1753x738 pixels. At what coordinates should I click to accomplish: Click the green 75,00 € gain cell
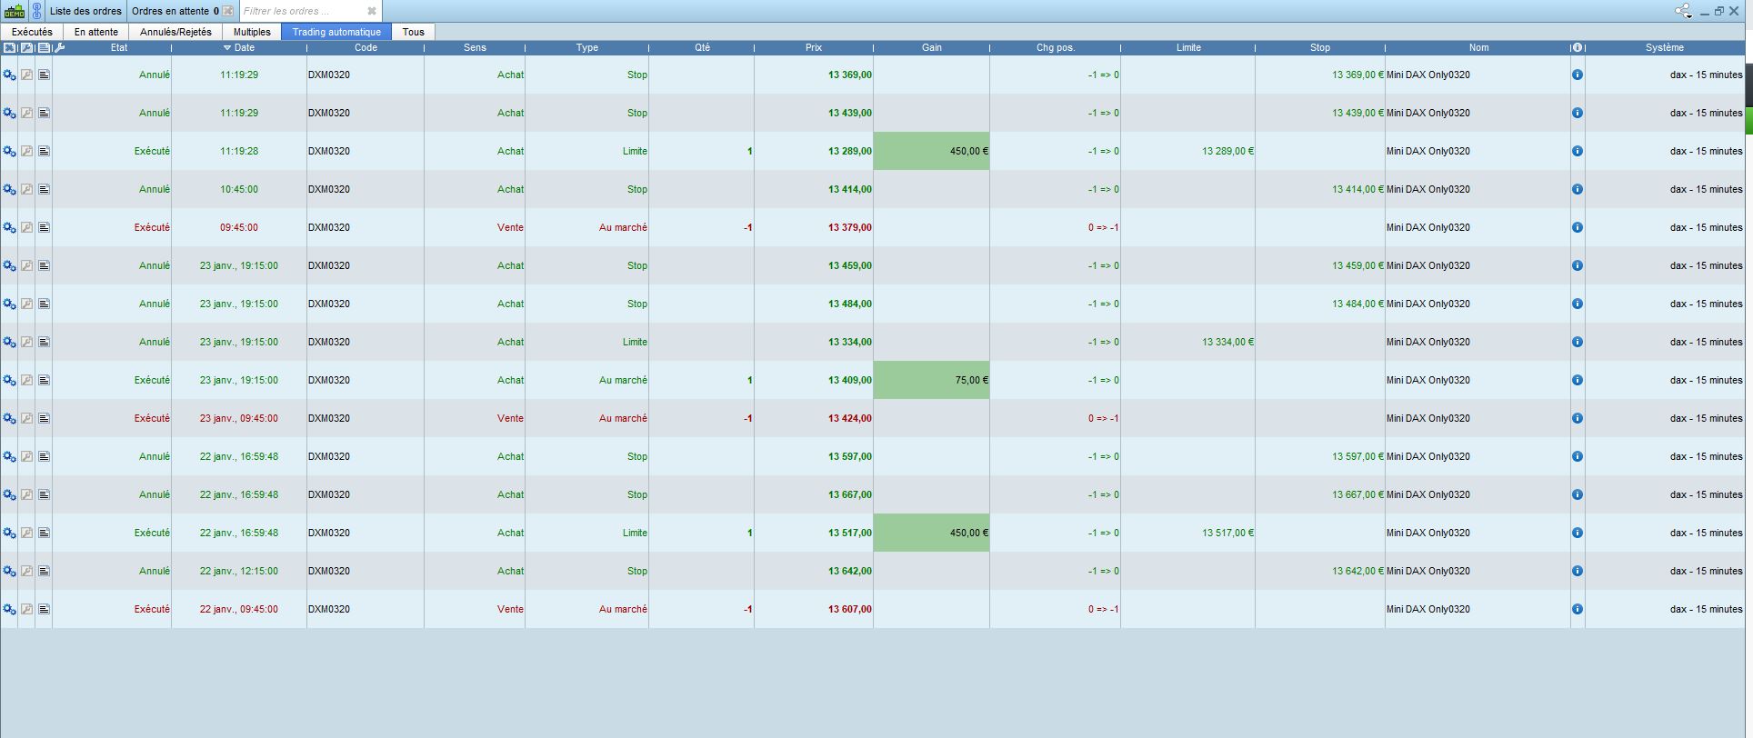pyautogui.click(x=931, y=381)
